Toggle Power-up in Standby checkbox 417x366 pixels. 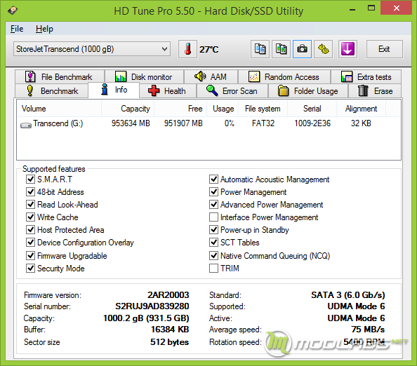pyautogui.click(x=213, y=229)
